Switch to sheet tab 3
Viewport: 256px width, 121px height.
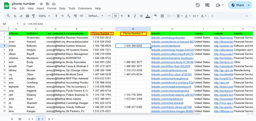click(x=49, y=119)
